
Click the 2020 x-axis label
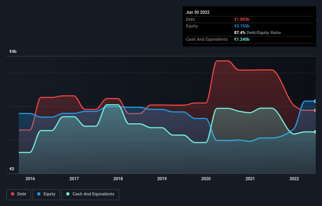tap(206, 179)
